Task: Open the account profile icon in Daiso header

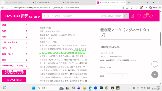Action: [133, 16]
